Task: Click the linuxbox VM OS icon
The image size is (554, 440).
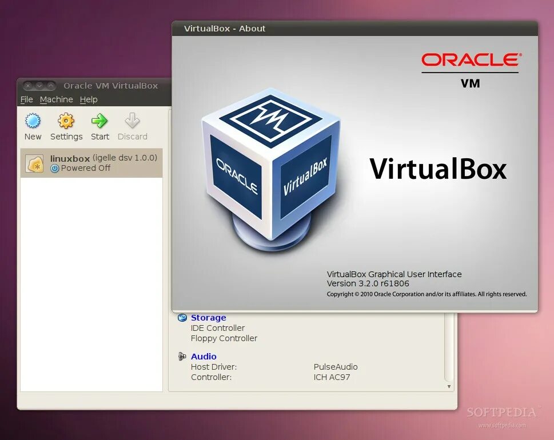Action: coord(35,163)
